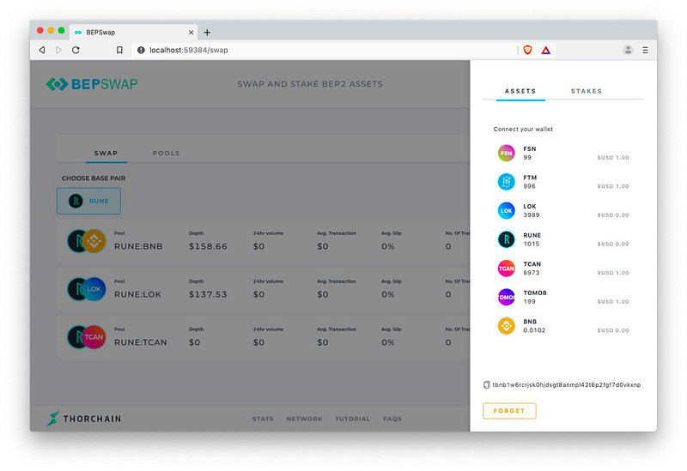
Task: Click the LOK token icon in assets list
Action: point(506,210)
